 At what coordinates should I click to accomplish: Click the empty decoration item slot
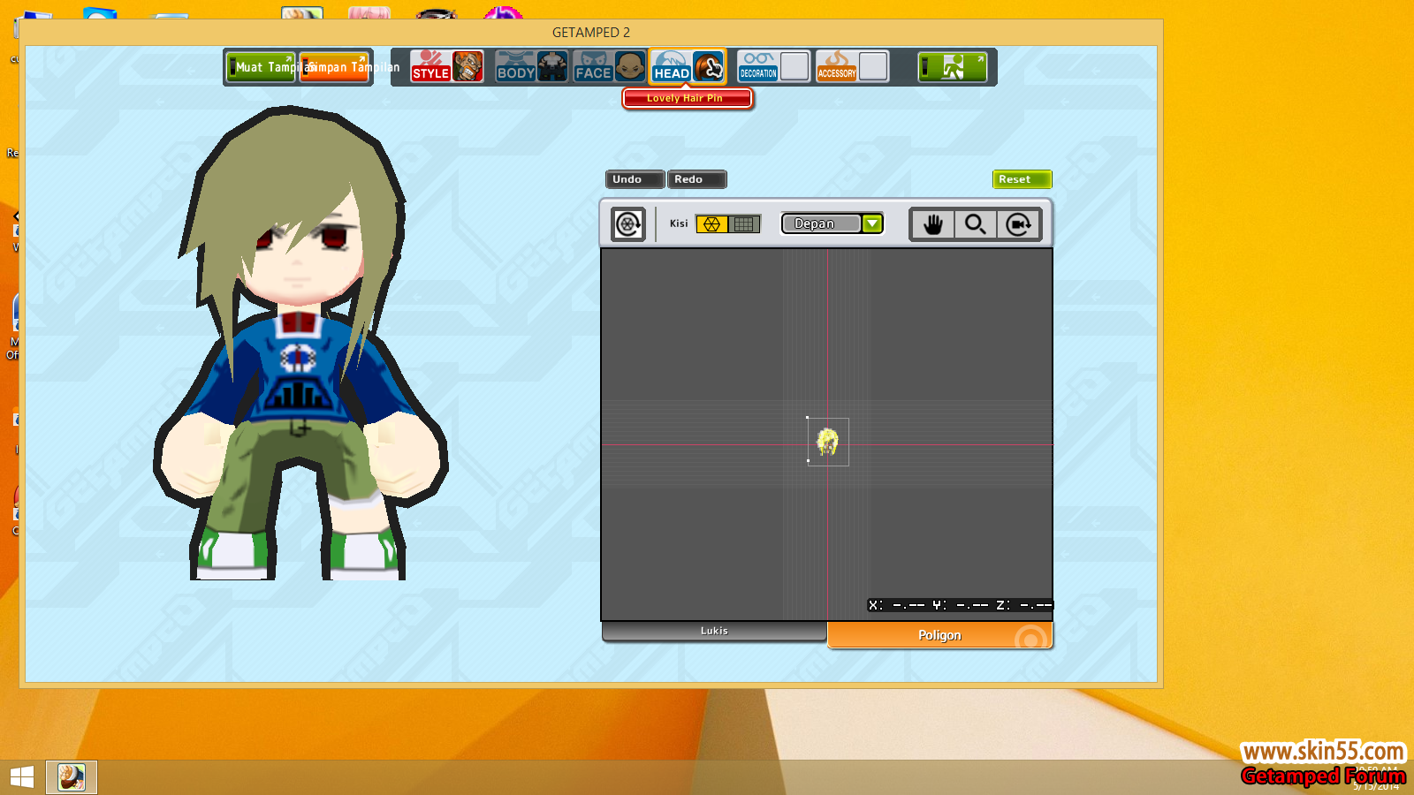[794, 66]
